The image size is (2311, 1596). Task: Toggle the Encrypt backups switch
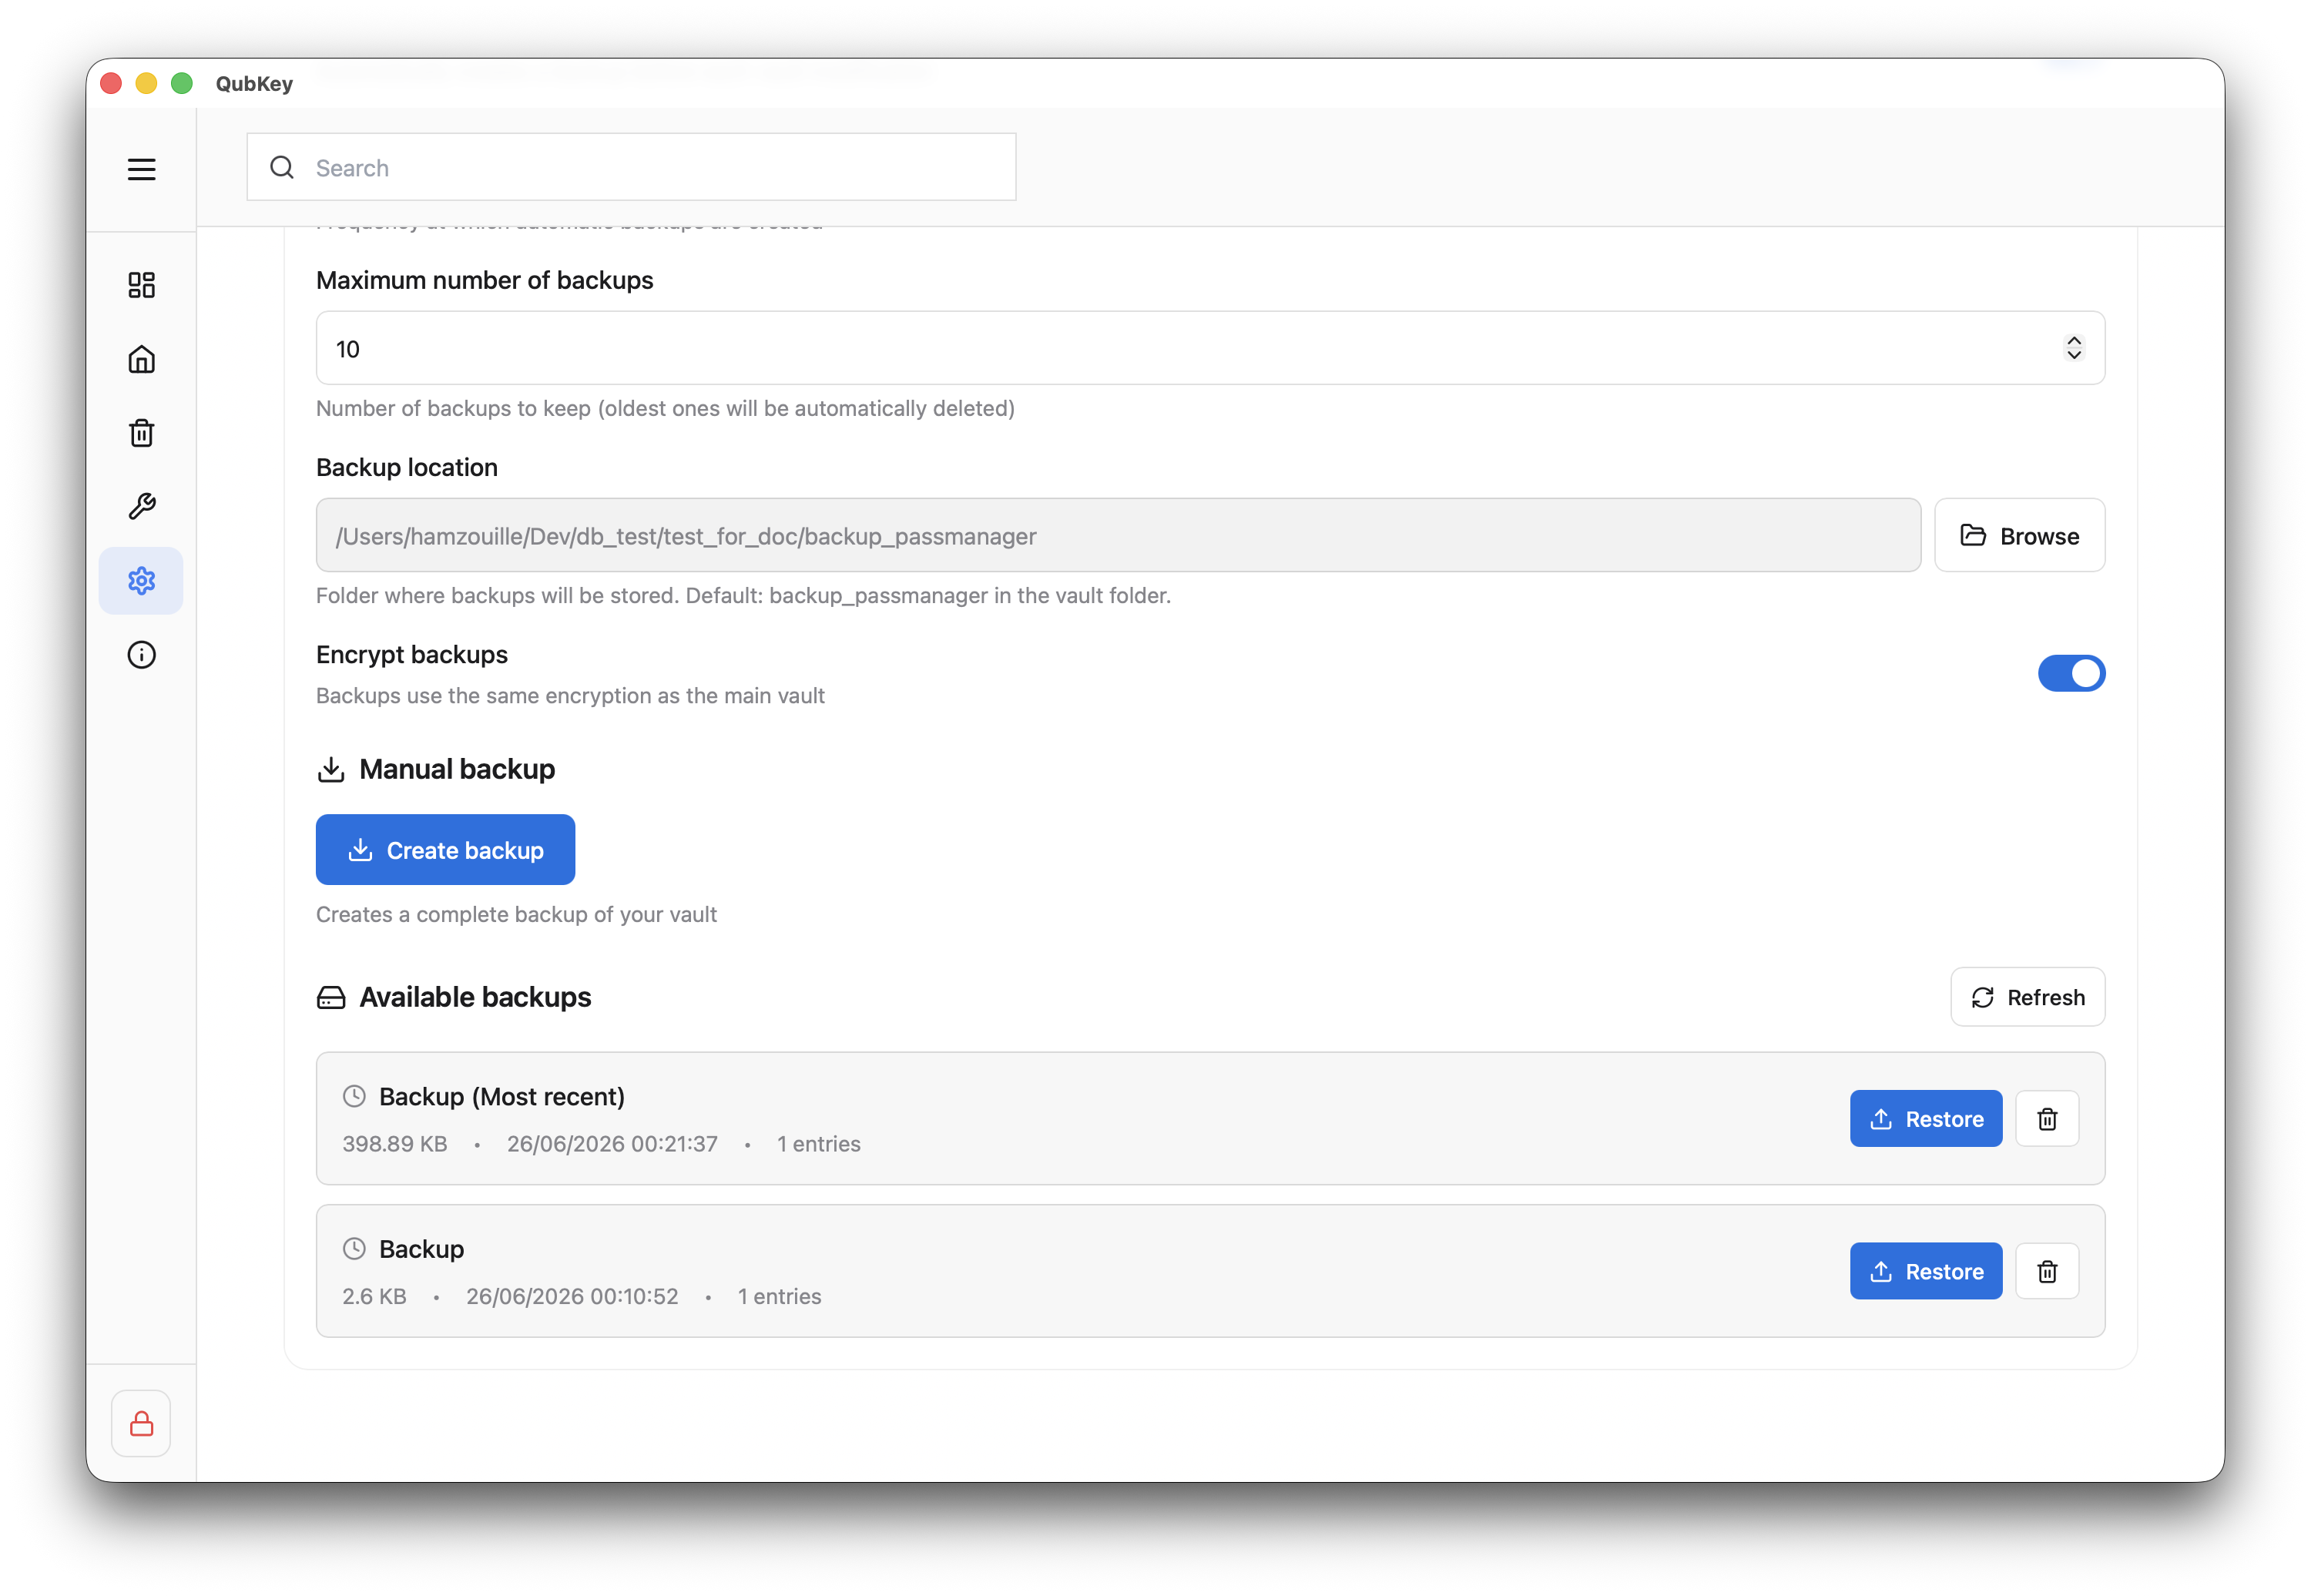coord(2071,673)
